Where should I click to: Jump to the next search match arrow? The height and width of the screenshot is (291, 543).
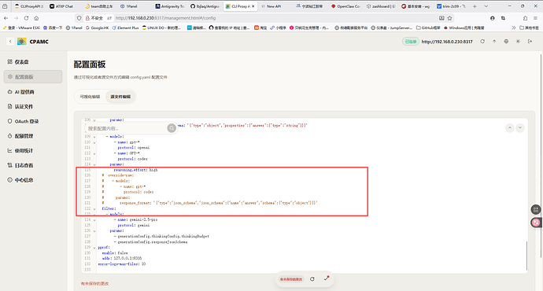pos(520,128)
